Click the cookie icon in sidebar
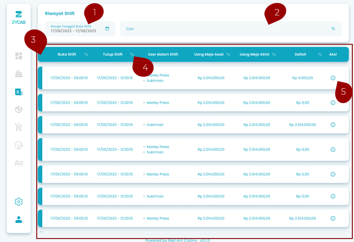Image resolution: width=354 pixels, height=242 pixels. click(19, 145)
